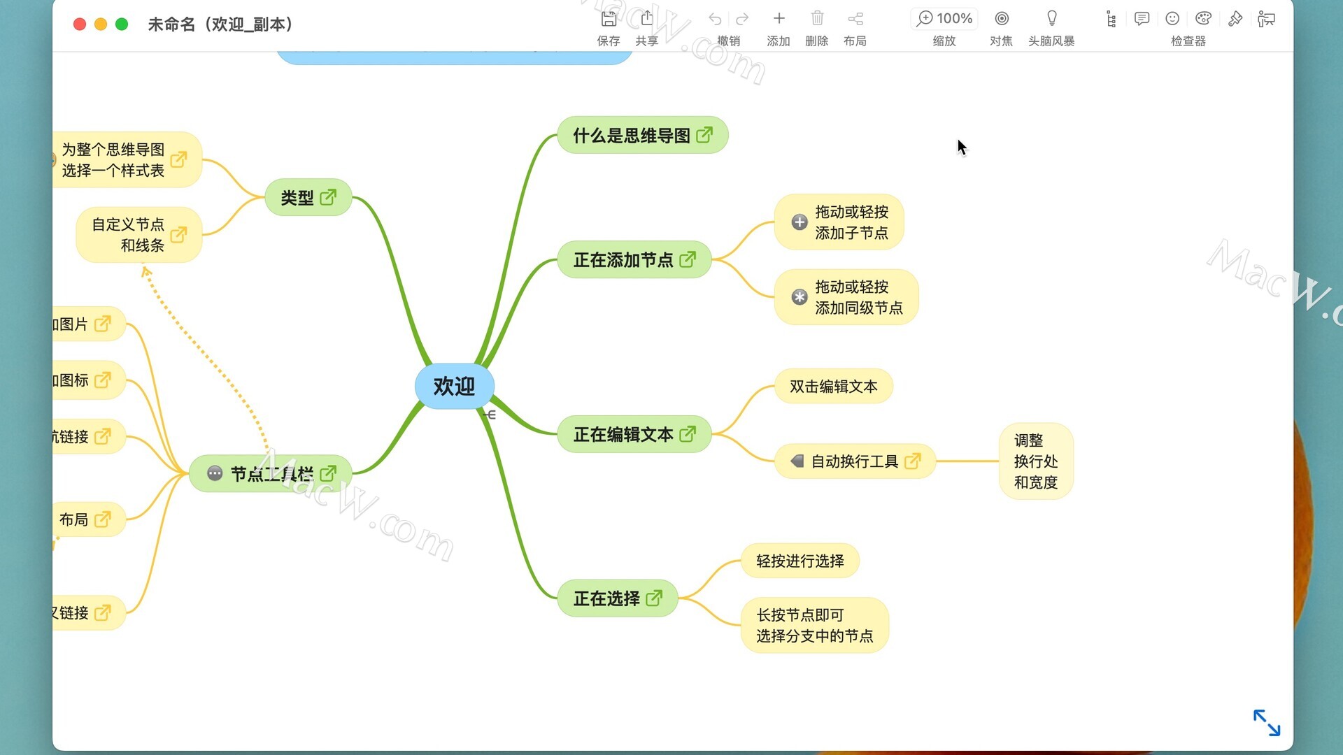Open link icon on 选择一个样式表 node
Viewport: 1343px width, 755px height.
coord(178,159)
